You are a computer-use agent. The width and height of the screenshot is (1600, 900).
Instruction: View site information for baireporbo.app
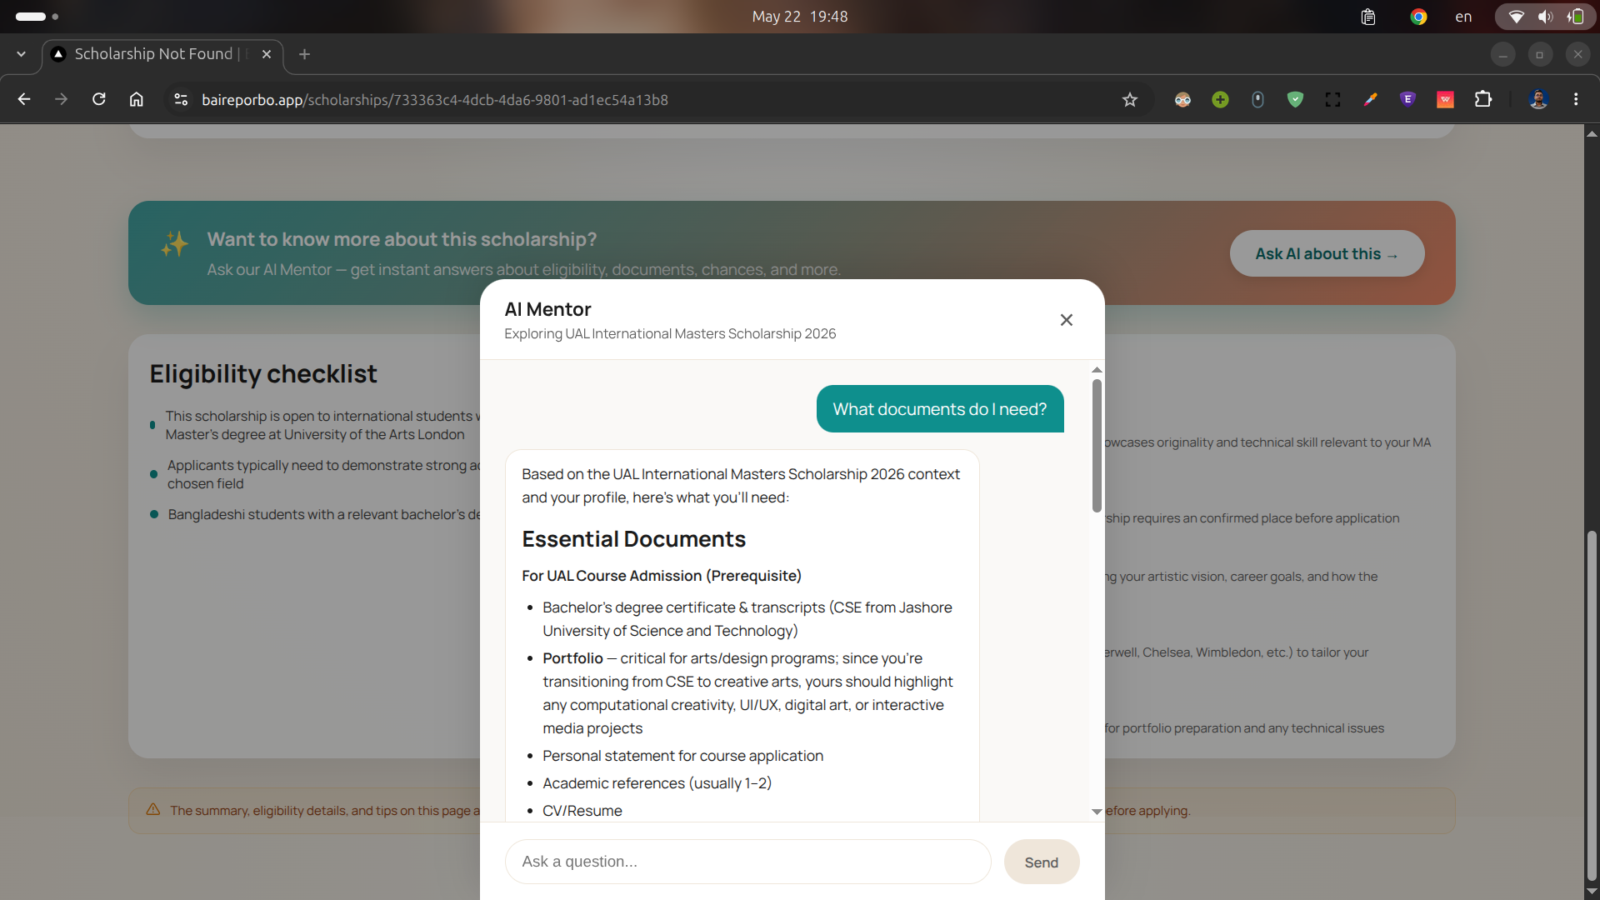180,99
